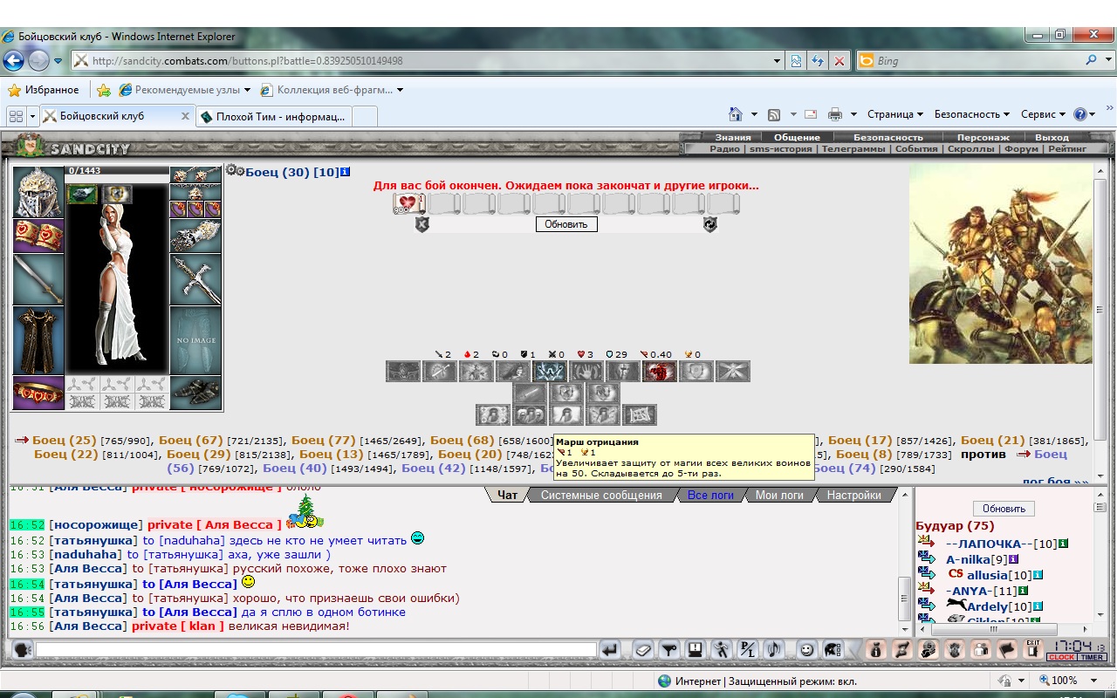Select the dagger offhand weapon slot

pos(195,279)
